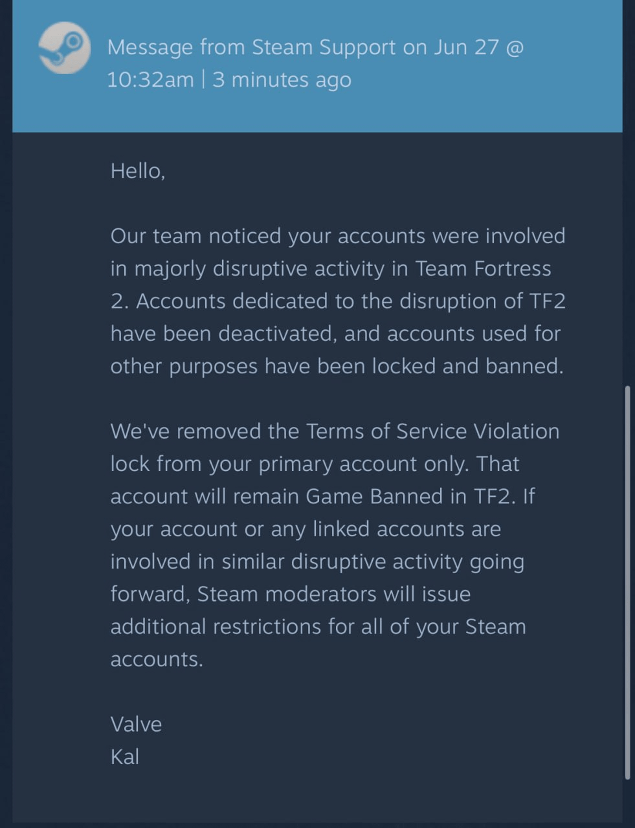Screen dimensions: 635x828
Task: Click the "Jun 27" date in header
Action: pos(466,47)
